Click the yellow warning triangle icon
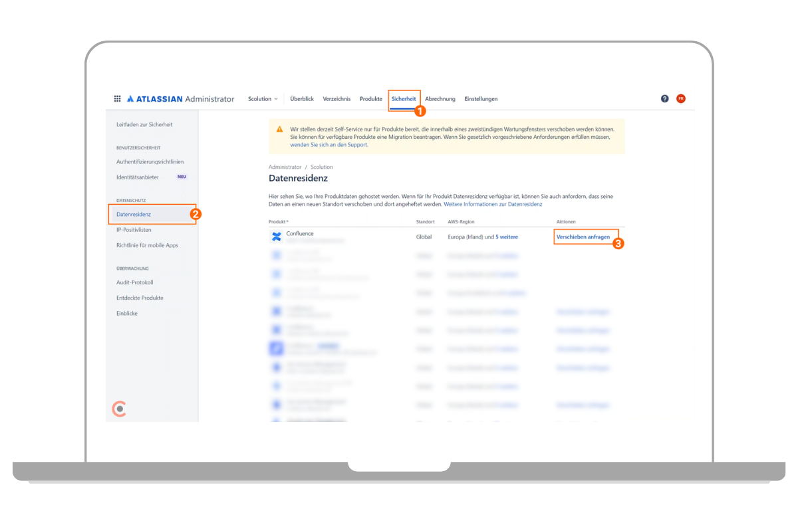 pos(280,129)
